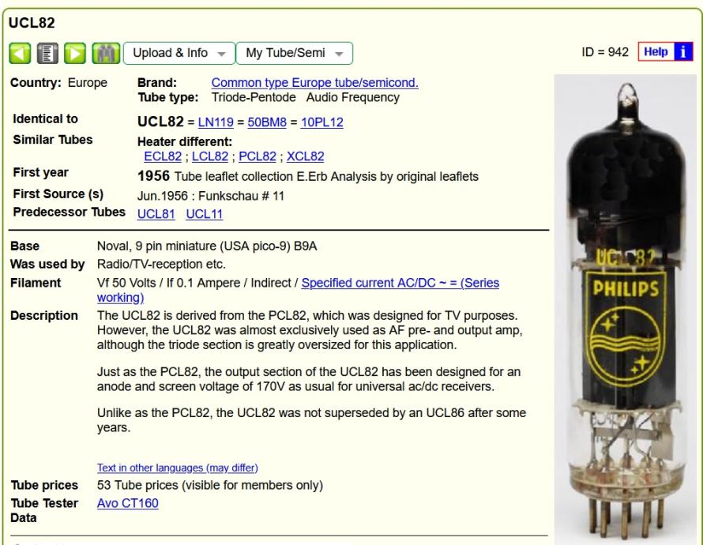Screen dimensions: 703x545
Task: Expand the My Tube/Semi dropdown
Action: tap(294, 54)
